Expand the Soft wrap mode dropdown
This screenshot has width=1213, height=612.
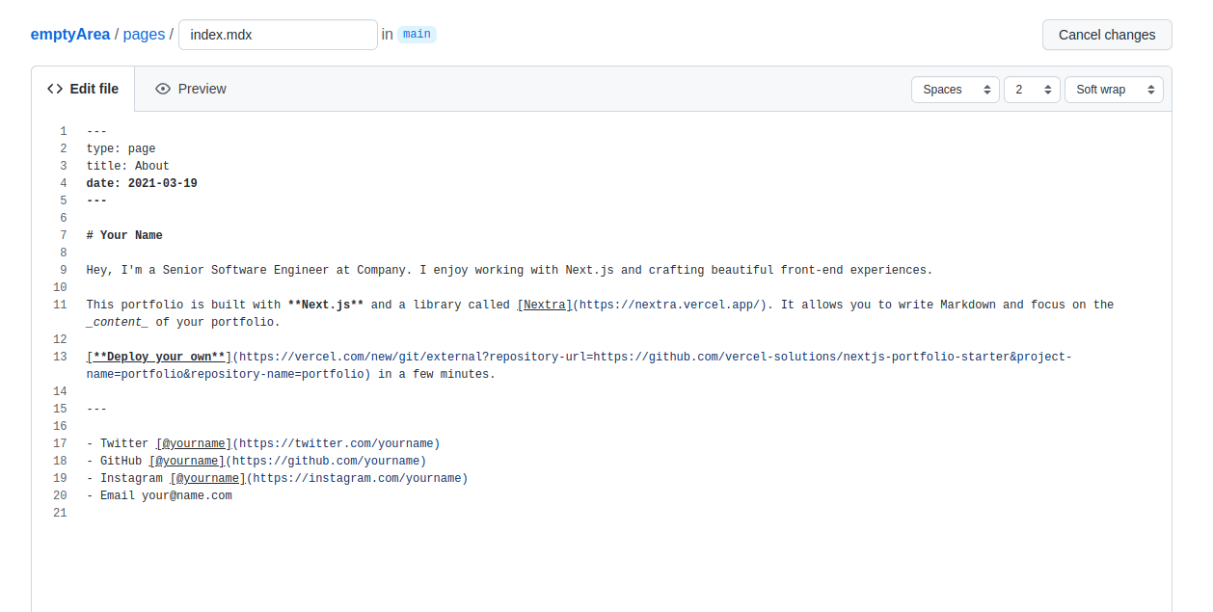[1113, 90]
